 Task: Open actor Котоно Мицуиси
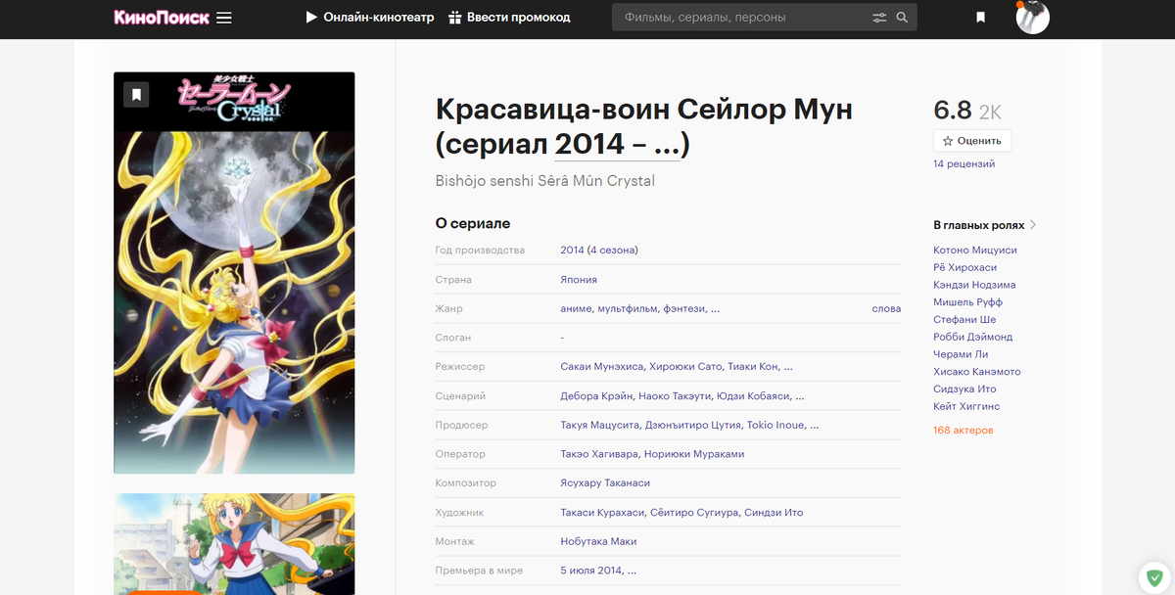pos(975,251)
